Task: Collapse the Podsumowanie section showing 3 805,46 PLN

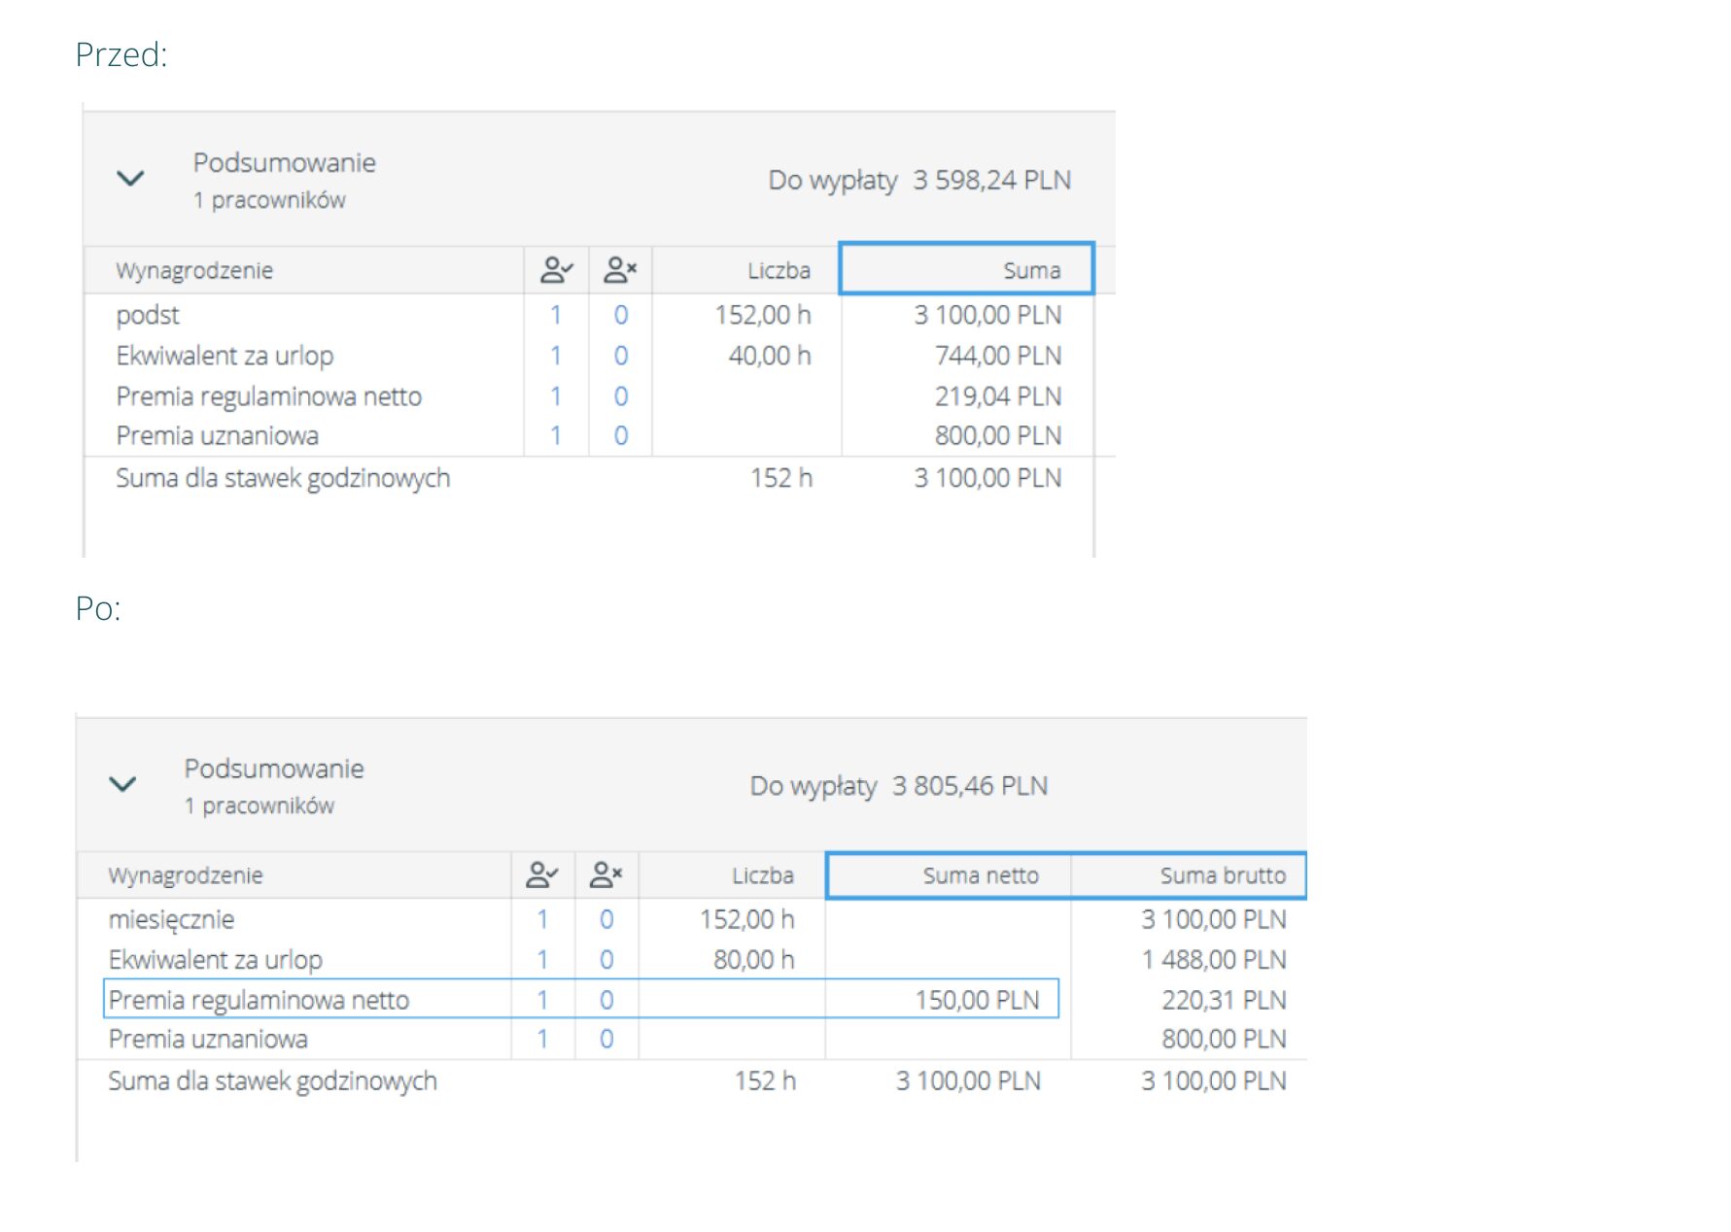Action: pyautogui.click(x=122, y=785)
